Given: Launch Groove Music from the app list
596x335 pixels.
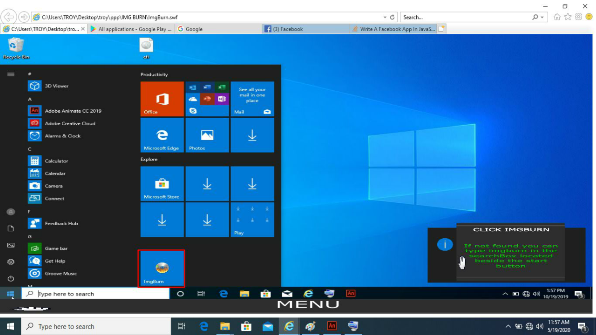Looking at the screenshot, I should 53,274.
